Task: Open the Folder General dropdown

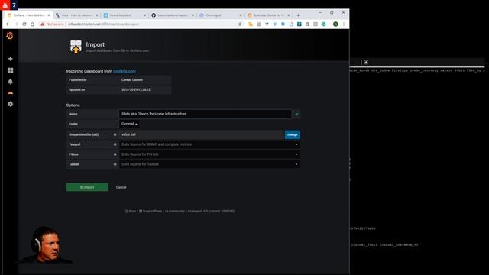Action: click(129, 124)
